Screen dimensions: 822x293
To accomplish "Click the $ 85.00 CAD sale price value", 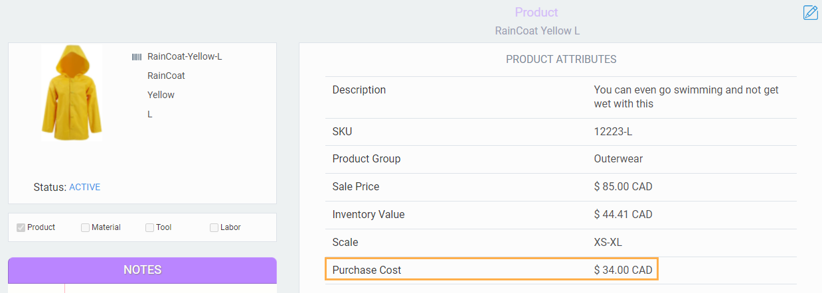I will pos(623,187).
